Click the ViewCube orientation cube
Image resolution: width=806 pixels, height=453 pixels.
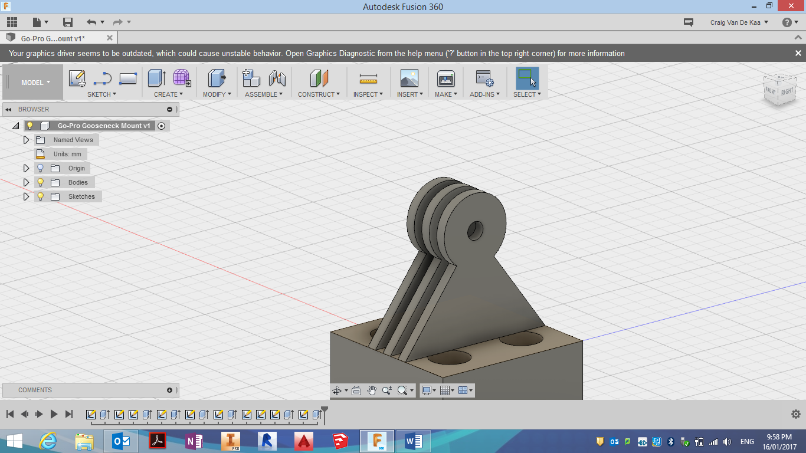779,90
